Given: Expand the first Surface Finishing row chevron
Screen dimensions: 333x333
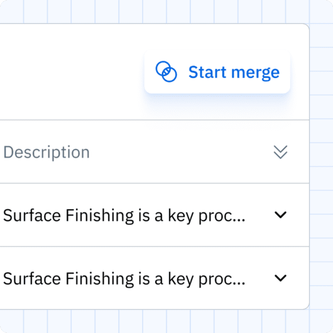Looking at the screenshot, I should coord(280,215).
